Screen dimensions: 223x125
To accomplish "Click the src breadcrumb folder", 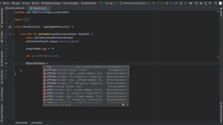I will point(6,3).
